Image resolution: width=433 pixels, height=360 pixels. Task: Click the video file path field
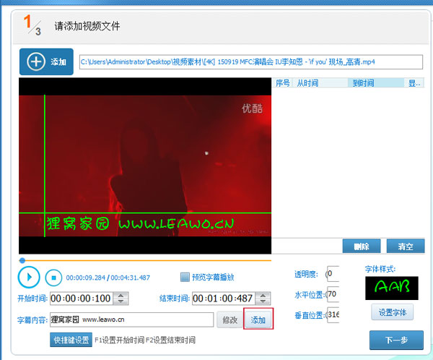click(x=250, y=61)
